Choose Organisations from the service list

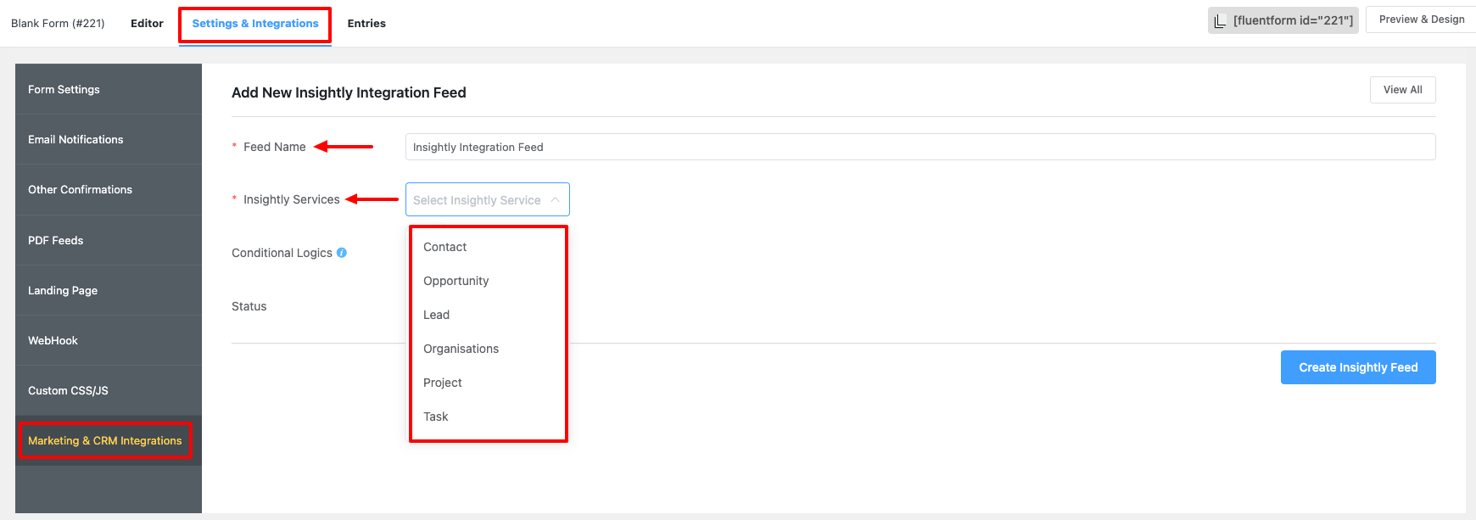click(488, 349)
